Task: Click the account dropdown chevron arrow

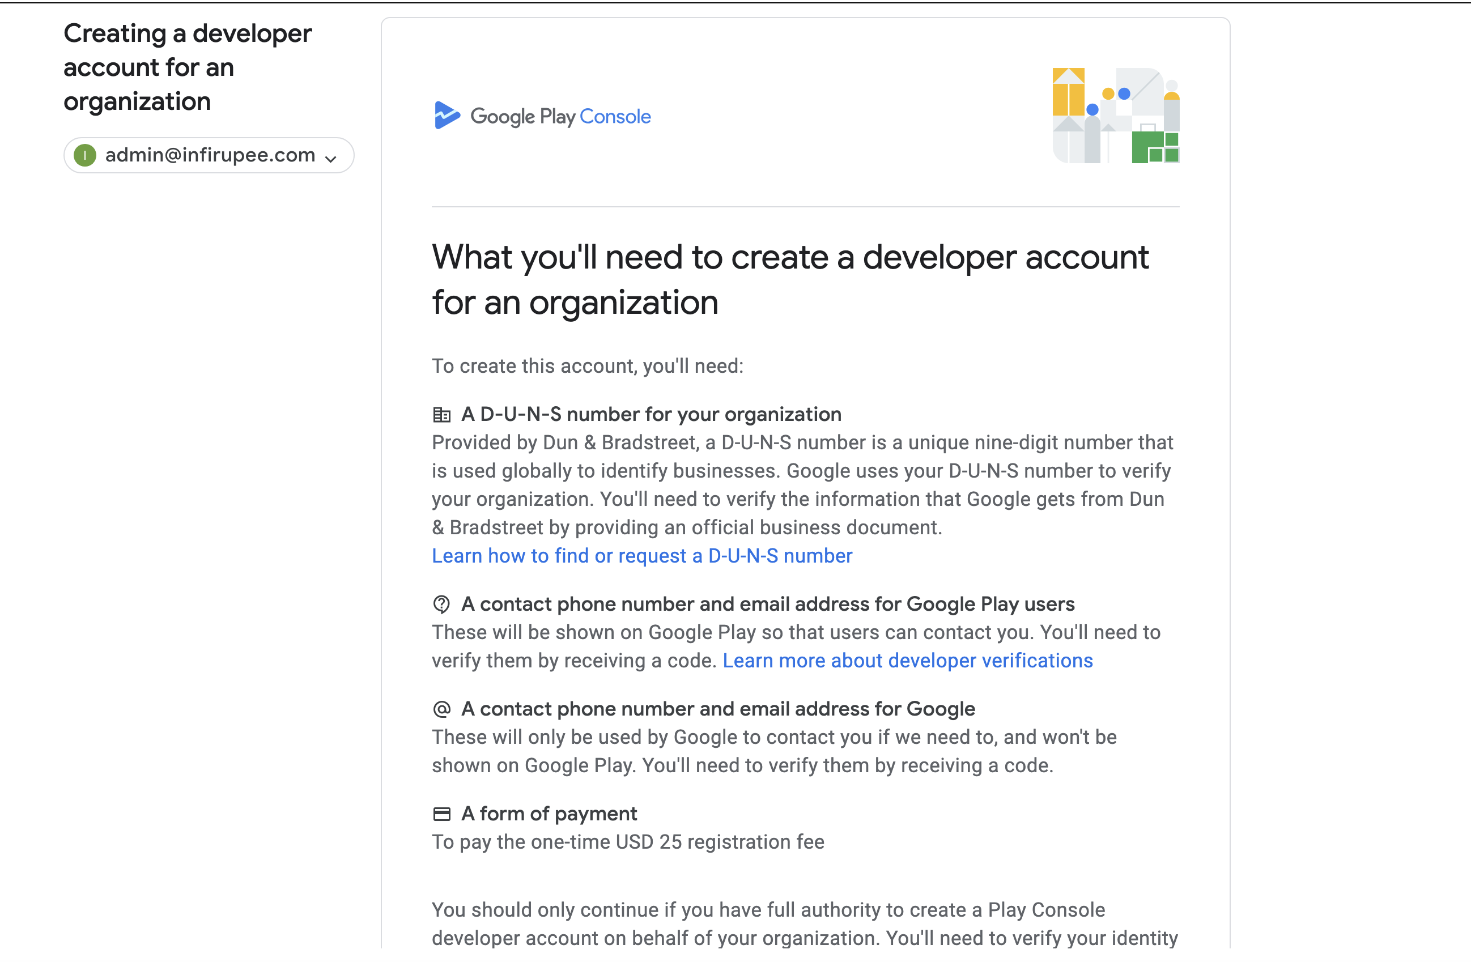Action: 331,158
